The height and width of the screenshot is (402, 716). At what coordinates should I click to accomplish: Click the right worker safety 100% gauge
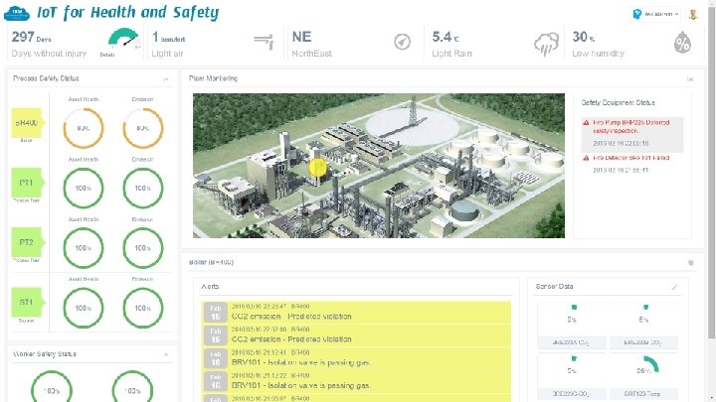(132, 386)
